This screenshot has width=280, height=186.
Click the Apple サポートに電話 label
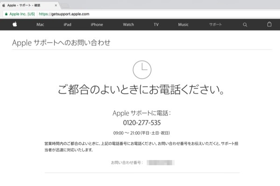[x=142, y=113]
